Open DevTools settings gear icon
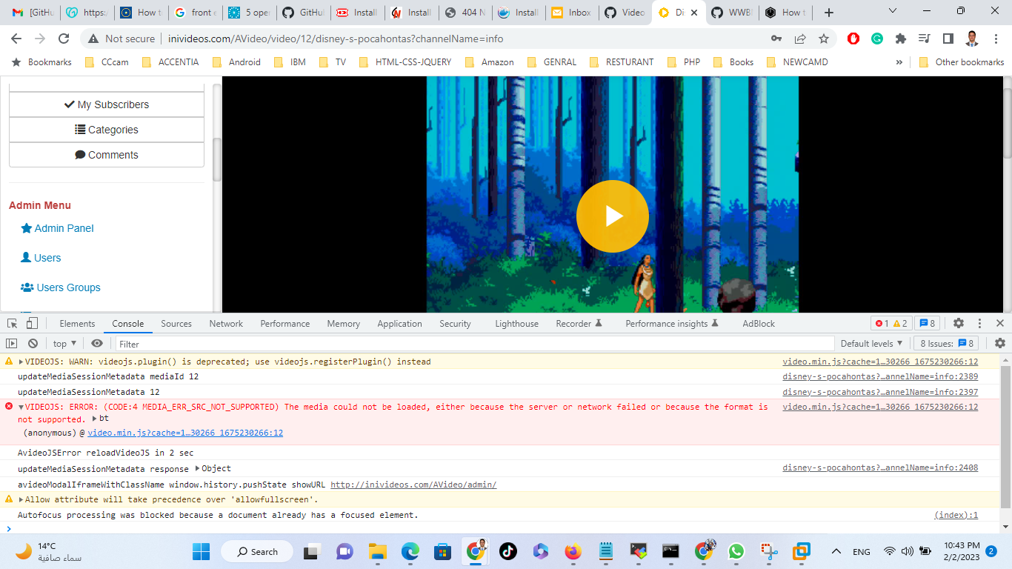Viewport: 1012px width, 569px height. click(959, 323)
